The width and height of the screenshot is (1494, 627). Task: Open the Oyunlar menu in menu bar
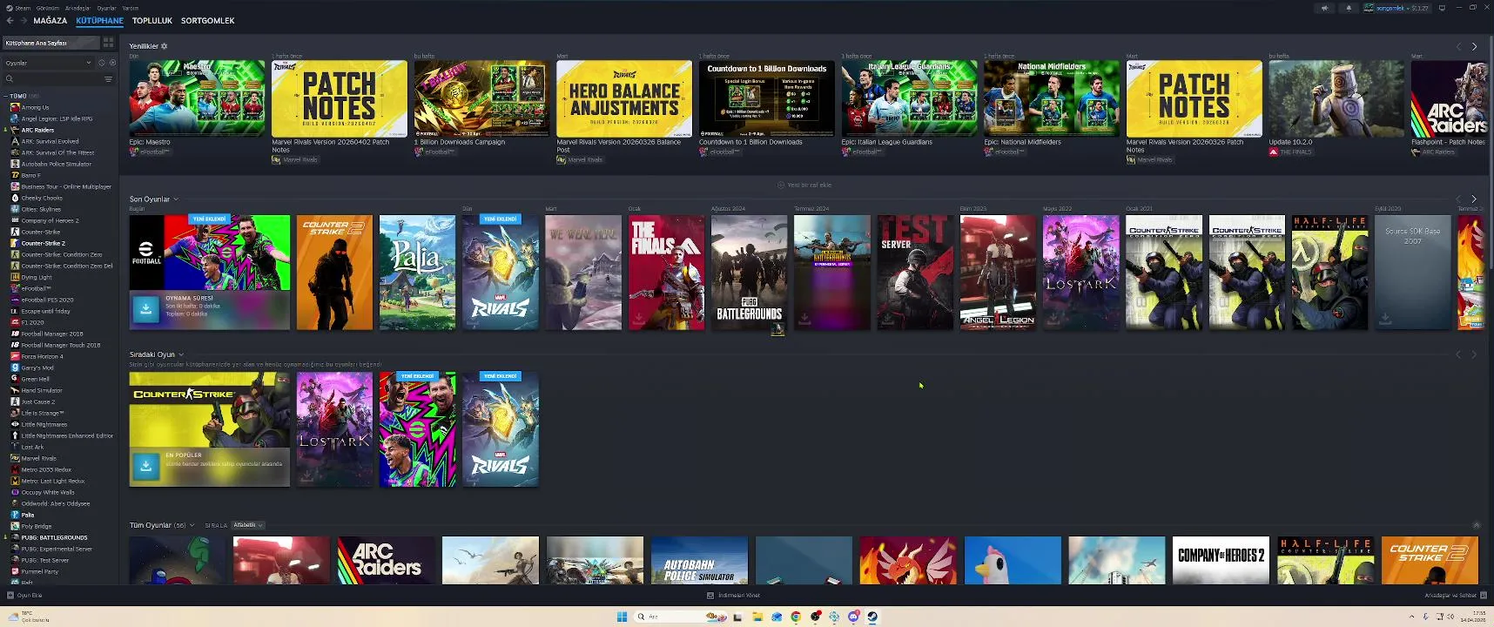click(x=106, y=8)
